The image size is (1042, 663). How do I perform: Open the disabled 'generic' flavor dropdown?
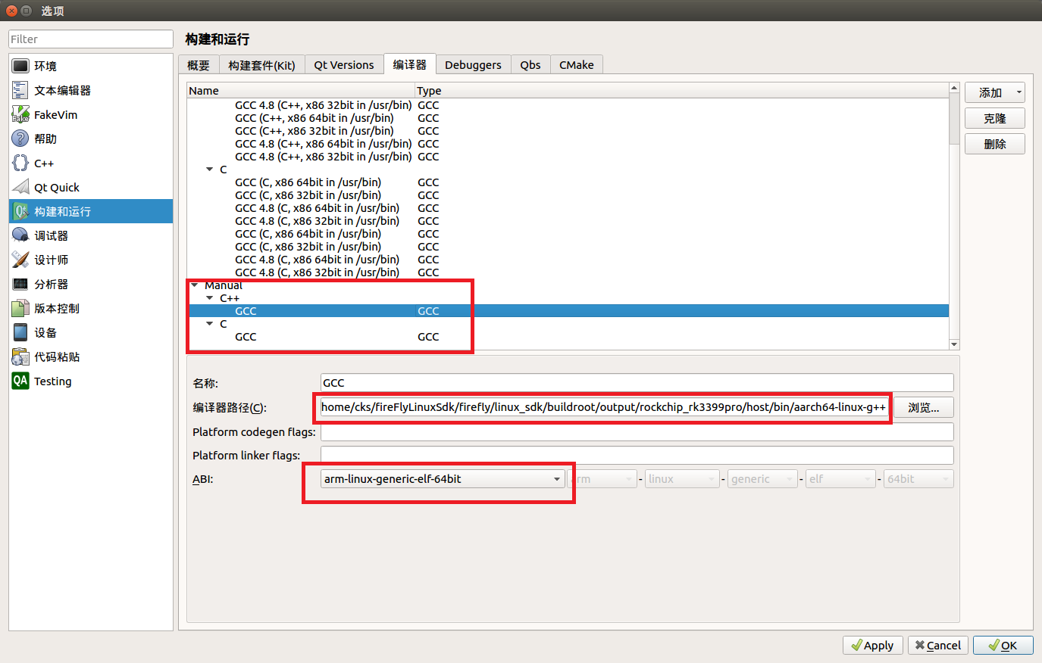click(762, 479)
